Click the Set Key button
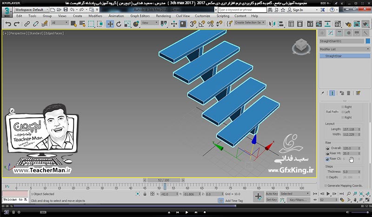 pos(272,200)
